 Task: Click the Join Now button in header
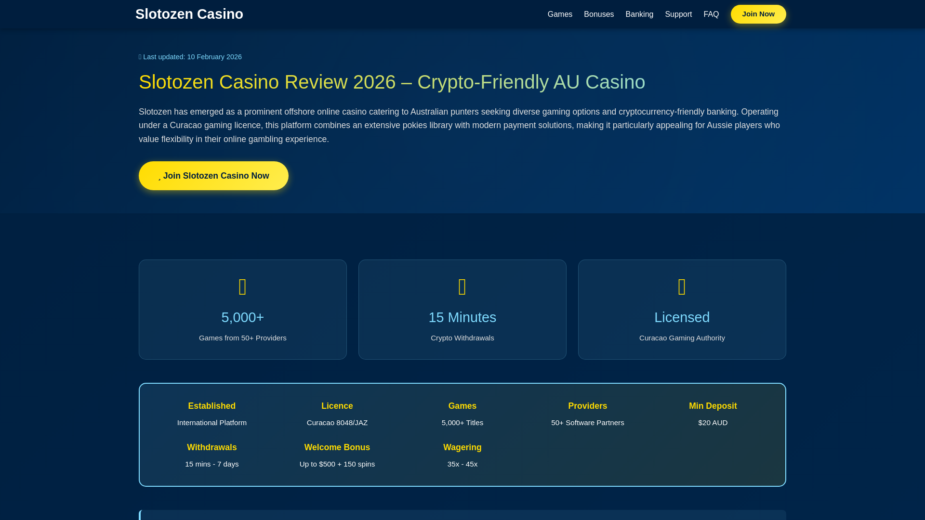point(758,14)
